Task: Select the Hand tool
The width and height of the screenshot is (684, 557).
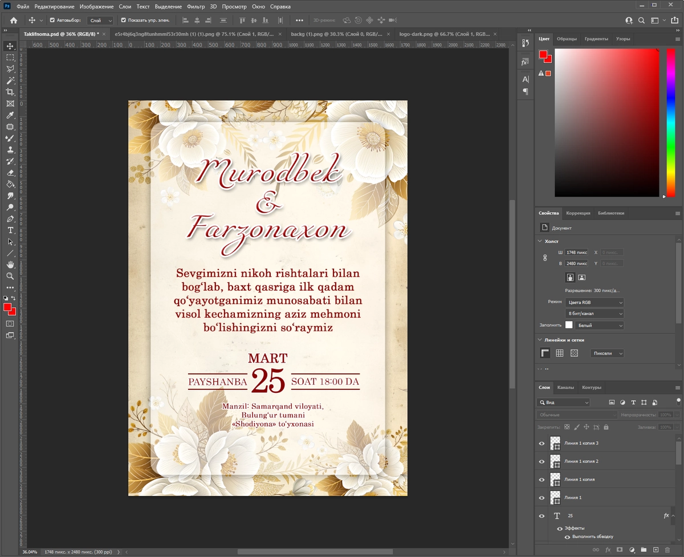Action: (x=10, y=264)
